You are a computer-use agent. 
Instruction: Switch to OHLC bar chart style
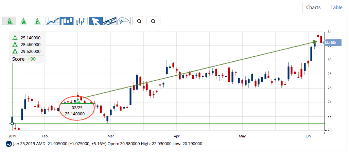[x=81, y=21]
